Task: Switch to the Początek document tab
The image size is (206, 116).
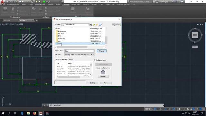Action: click(x=7, y=21)
